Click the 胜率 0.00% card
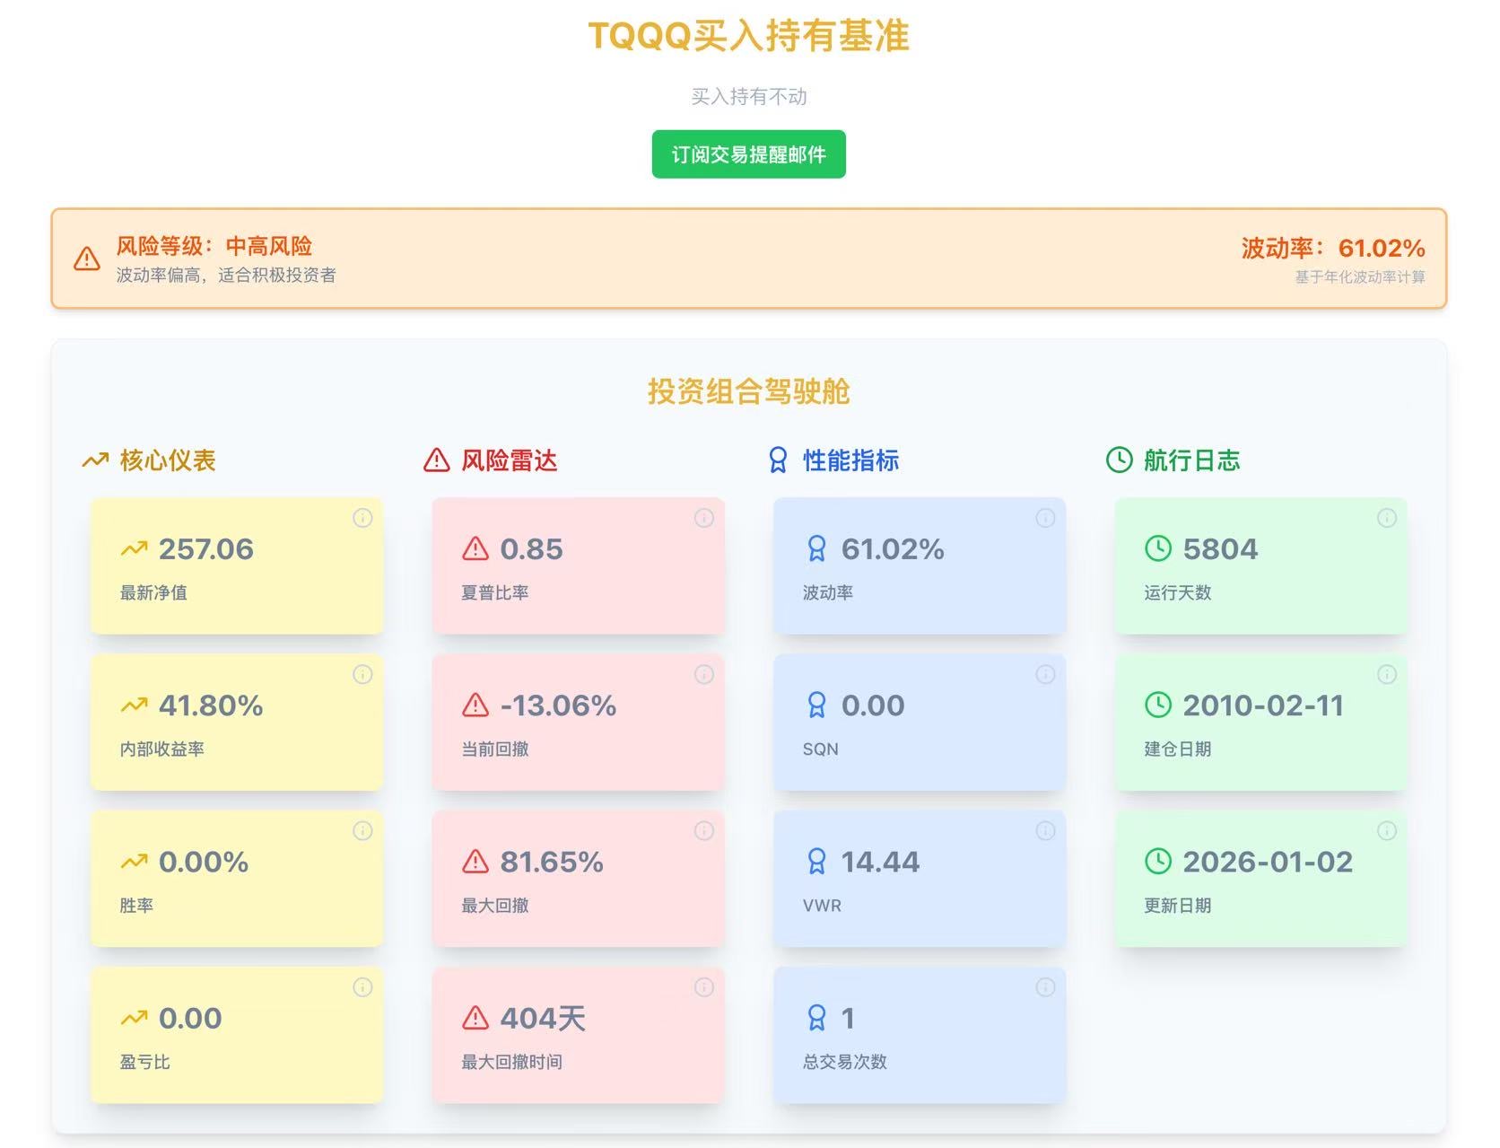Screen dimensions: 1500x1148 pyautogui.click(x=237, y=879)
